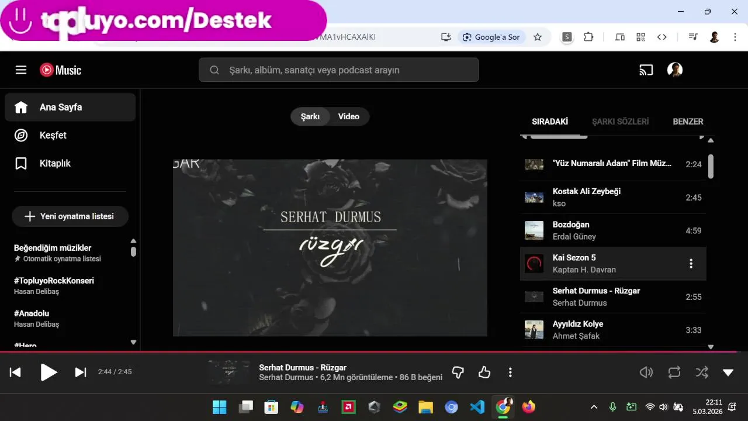Click the install app icon in address bar
748x421 pixels.
point(446,37)
